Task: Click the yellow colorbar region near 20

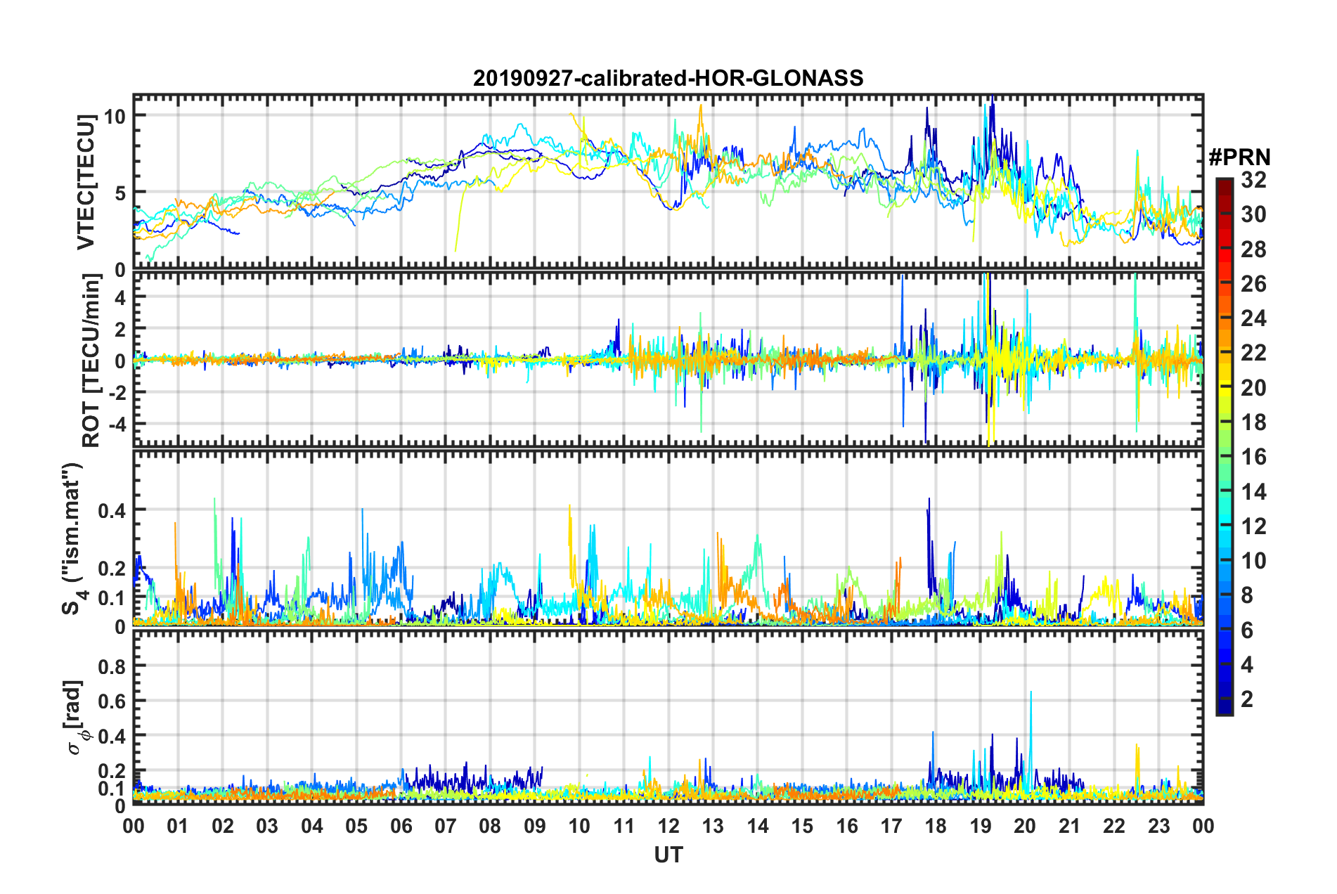Action: [x=1224, y=387]
